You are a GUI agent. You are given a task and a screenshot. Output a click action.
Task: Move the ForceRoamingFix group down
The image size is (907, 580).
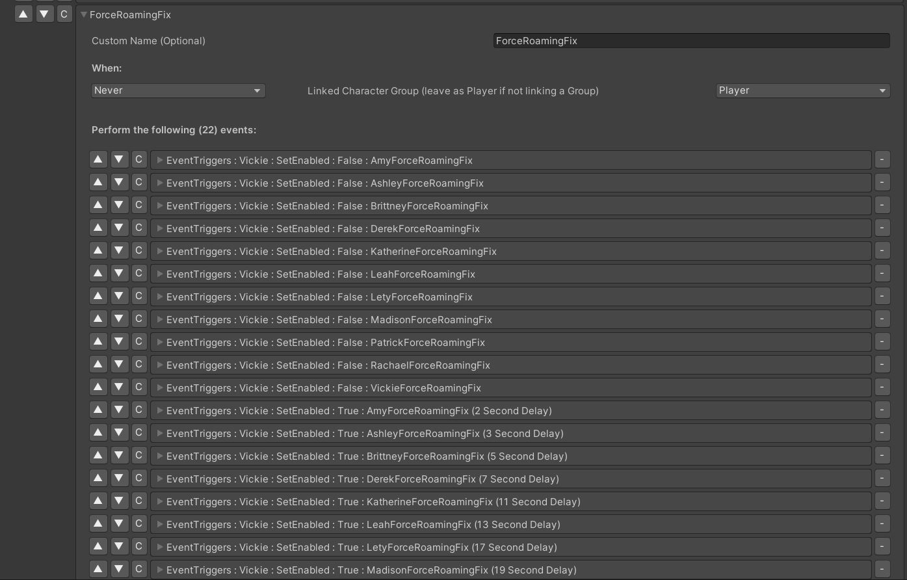coord(44,14)
